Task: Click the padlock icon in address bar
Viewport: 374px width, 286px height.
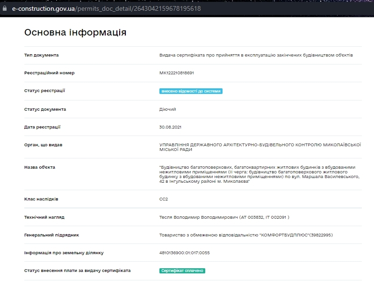Action: [x=5, y=8]
